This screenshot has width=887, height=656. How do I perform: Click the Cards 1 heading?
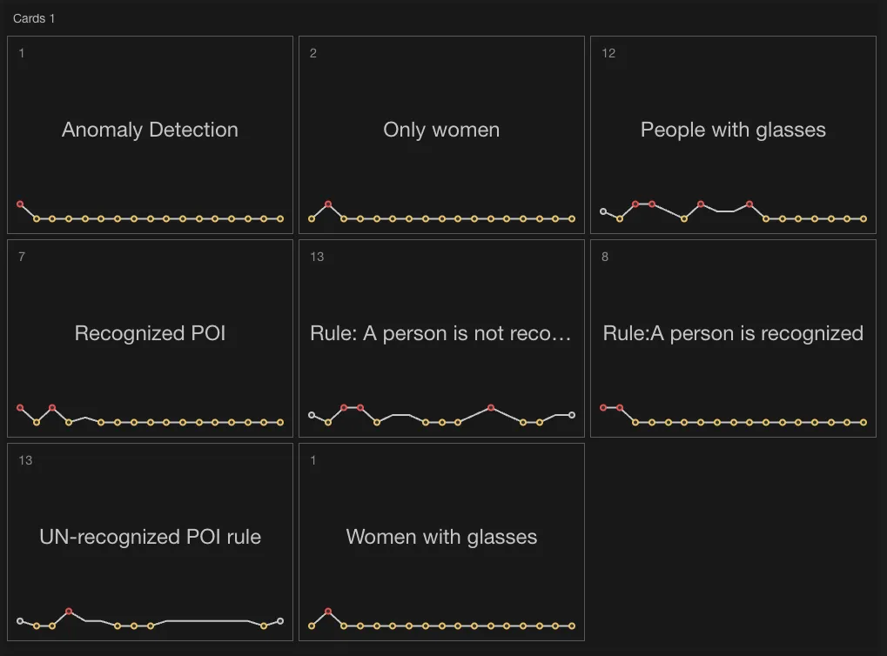click(x=34, y=18)
